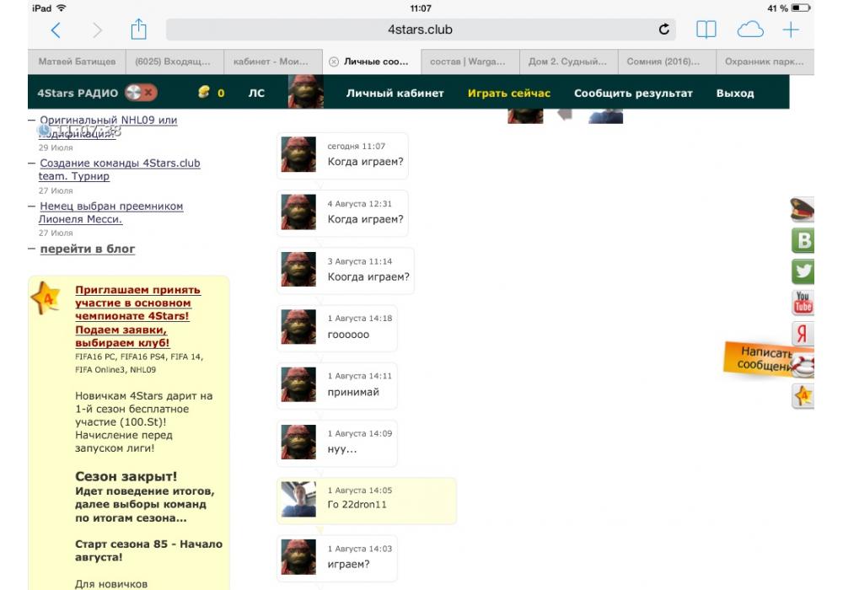This screenshot has width=843, height=590.
Task: Tap the 4stars.club address bar
Action: click(421, 29)
